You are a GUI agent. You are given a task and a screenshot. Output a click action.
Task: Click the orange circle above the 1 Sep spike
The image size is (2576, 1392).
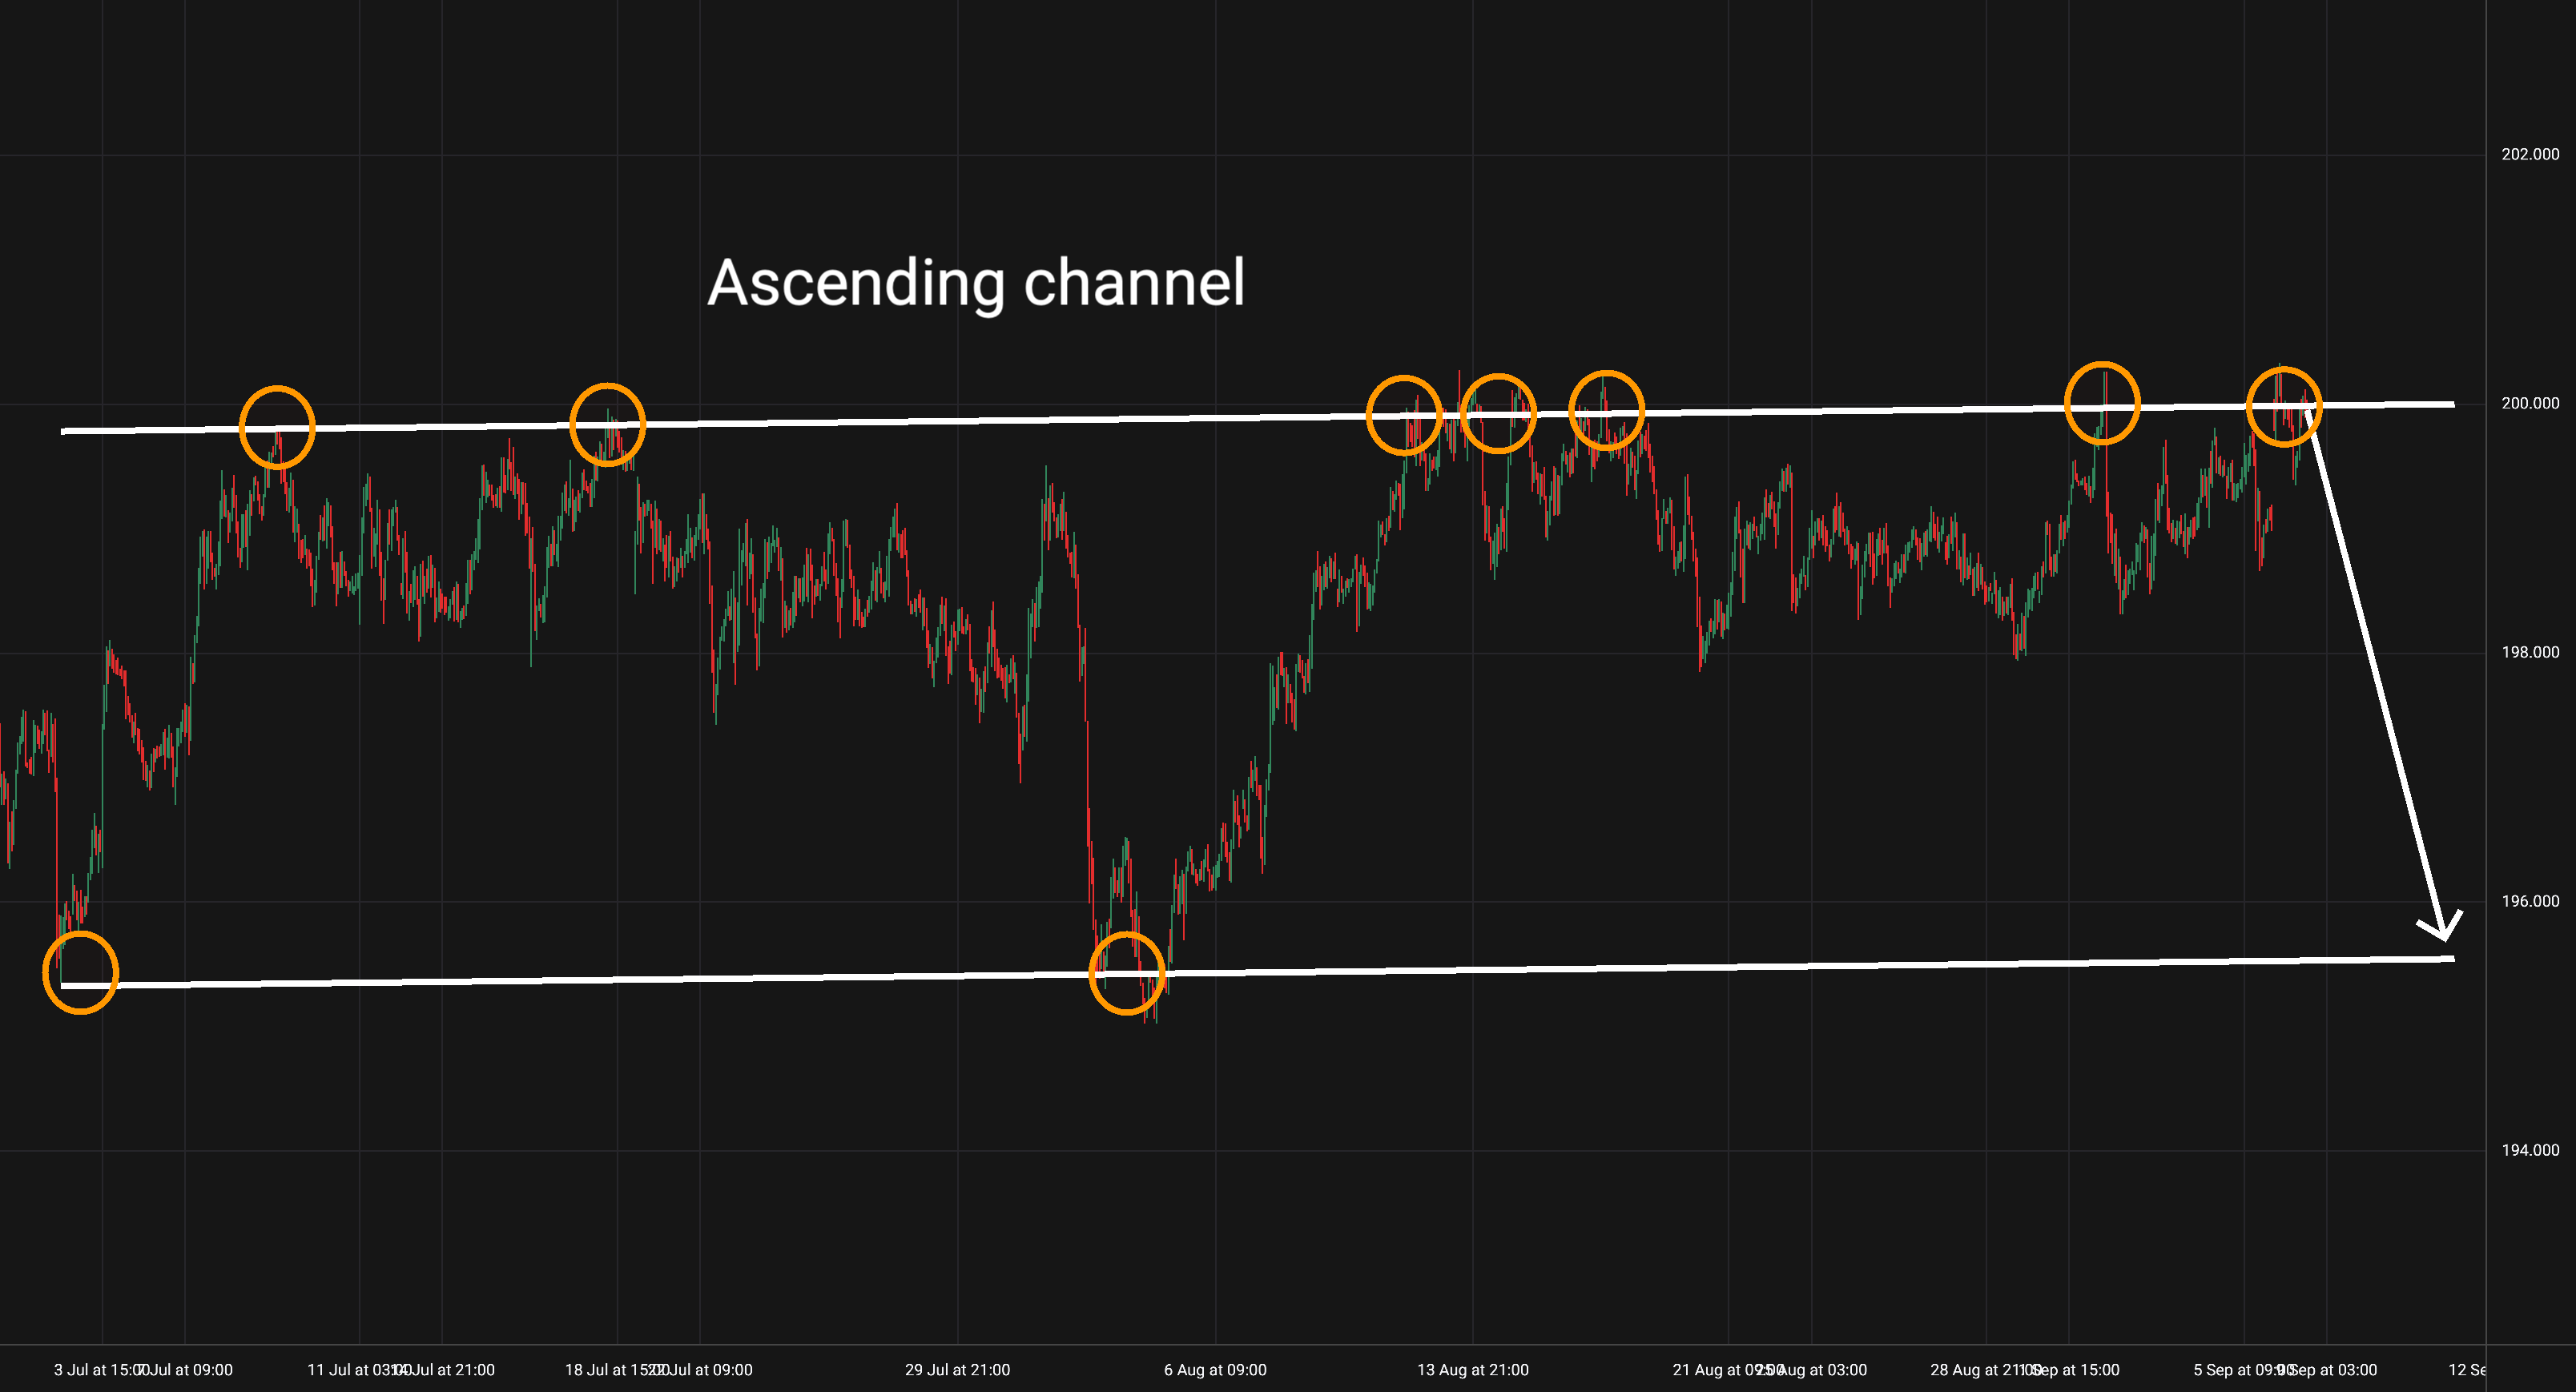coord(2102,403)
